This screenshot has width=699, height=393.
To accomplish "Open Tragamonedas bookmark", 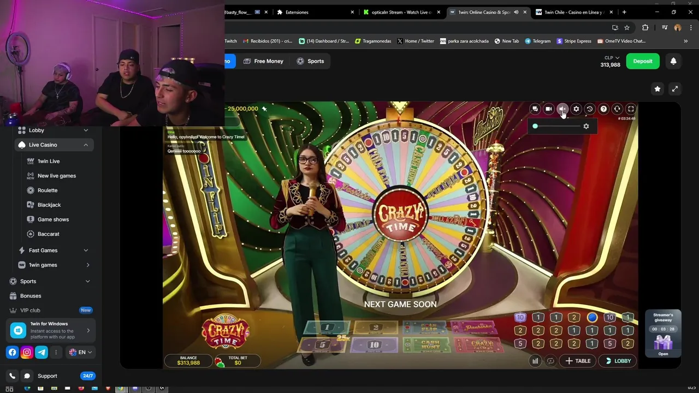I will (373, 41).
